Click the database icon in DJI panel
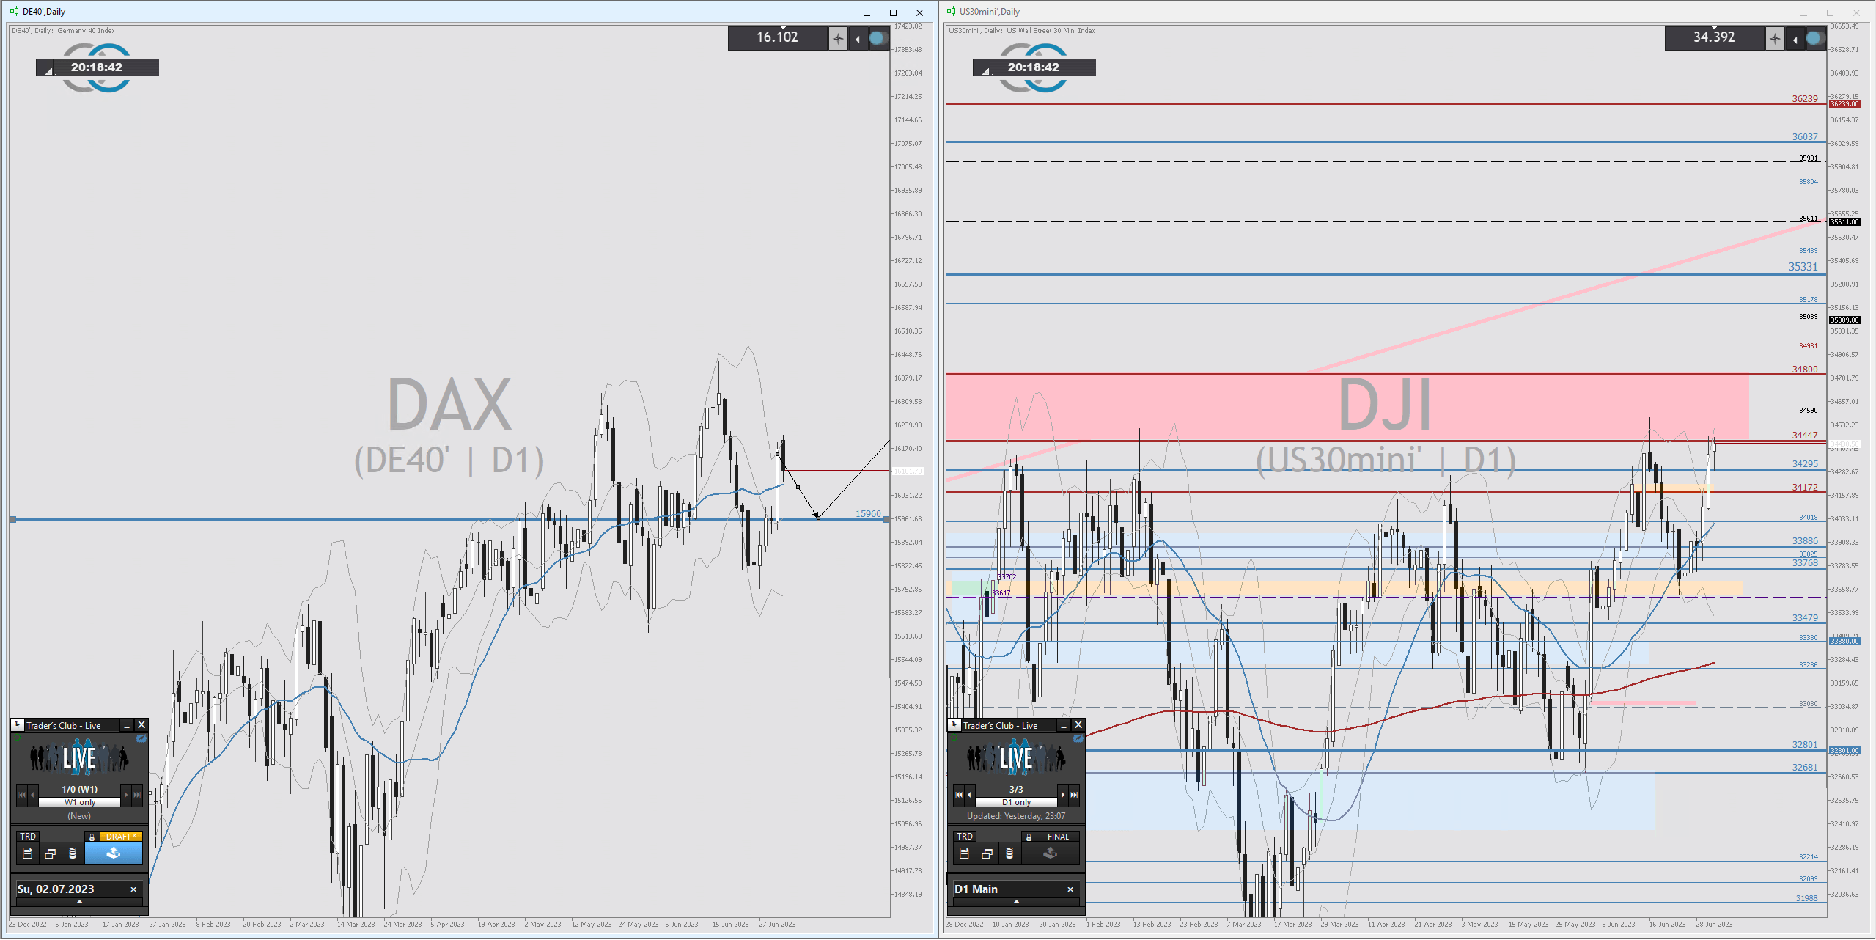 [x=1009, y=853]
